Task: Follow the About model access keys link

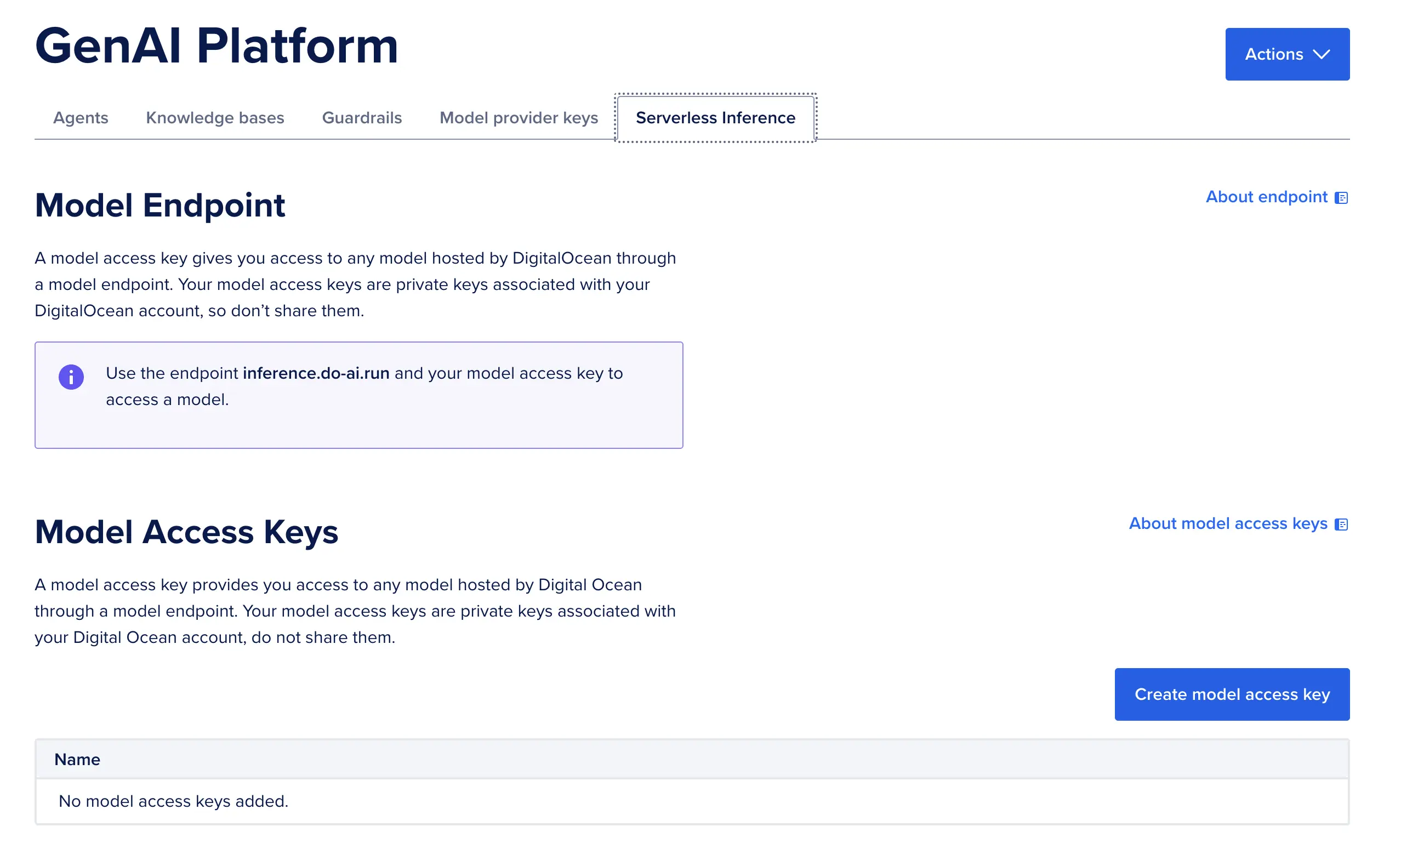Action: (x=1228, y=523)
